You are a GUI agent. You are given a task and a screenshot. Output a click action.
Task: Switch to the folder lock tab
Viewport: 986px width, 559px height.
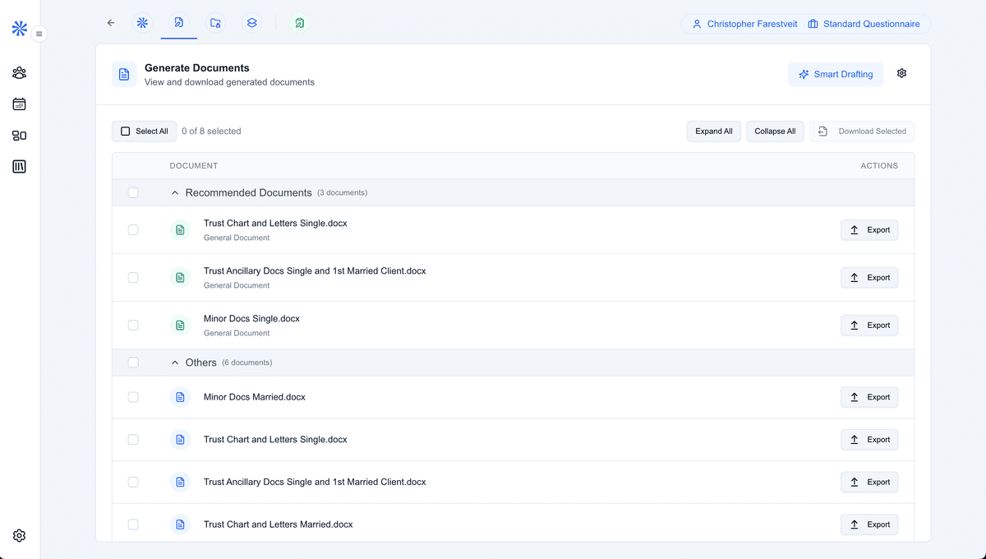click(x=215, y=23)
